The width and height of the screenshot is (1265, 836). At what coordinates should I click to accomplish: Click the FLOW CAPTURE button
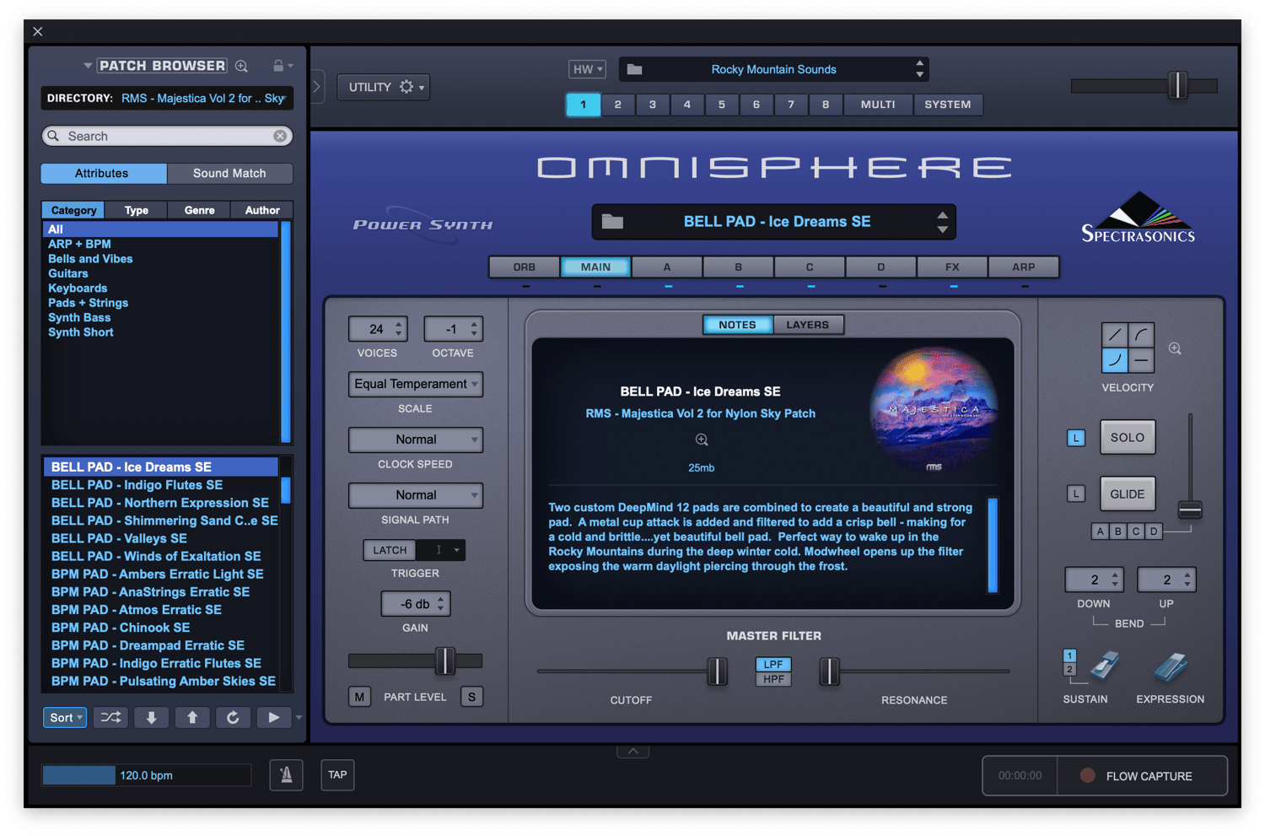pos(1143,775)
